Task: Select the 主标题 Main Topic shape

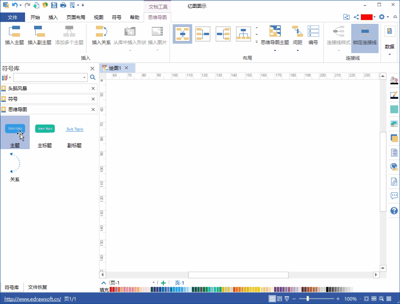Action: click(45, 133)
